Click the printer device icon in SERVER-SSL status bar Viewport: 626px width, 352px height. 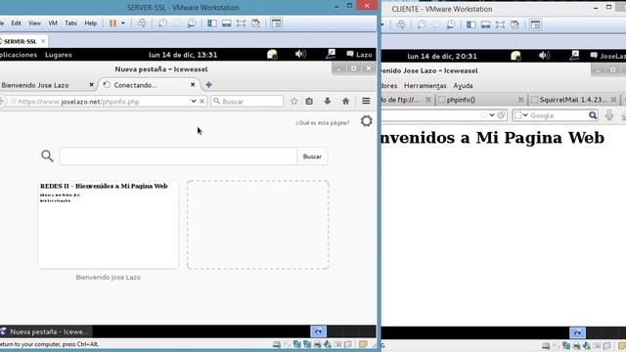click(317, 344)
